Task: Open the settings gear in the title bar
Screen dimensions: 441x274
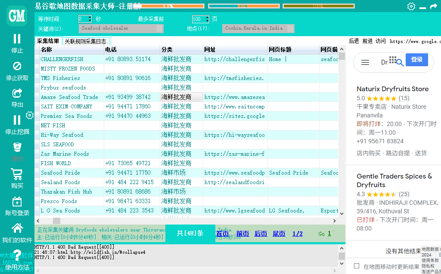Action: coord(411,6)
